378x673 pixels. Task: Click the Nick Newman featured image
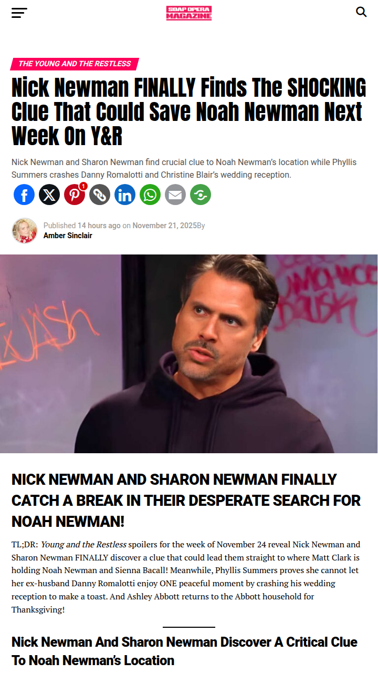click(189, 354)
